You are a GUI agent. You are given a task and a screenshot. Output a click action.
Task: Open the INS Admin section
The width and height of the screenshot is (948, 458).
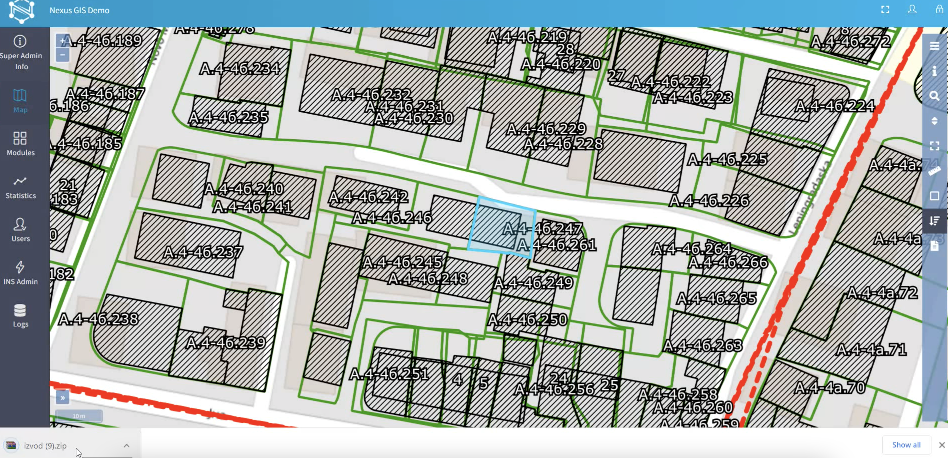click(x=20, y=273)
